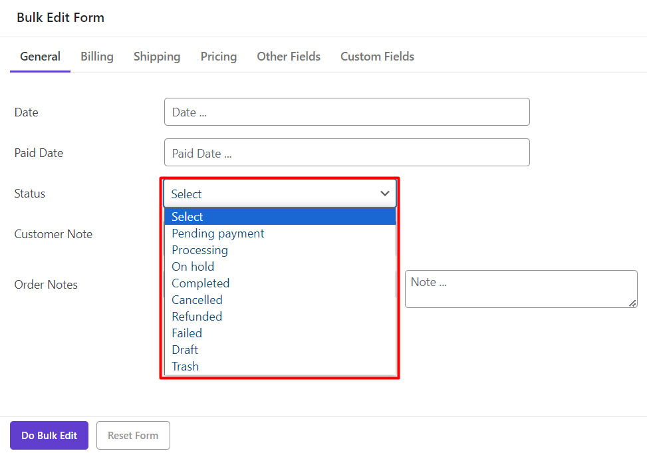Image resolution: width=647 pixels, height=453 pixels.
Task: Open the Custom Fields tab
Action: coord(377,57)
